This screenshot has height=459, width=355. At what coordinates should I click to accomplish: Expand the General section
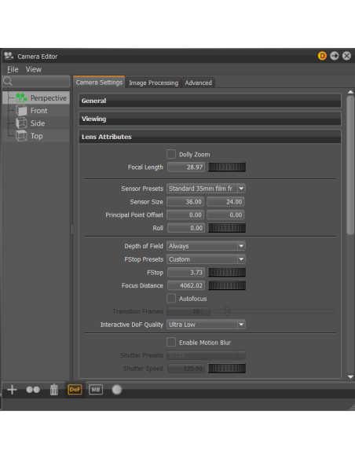210,101
